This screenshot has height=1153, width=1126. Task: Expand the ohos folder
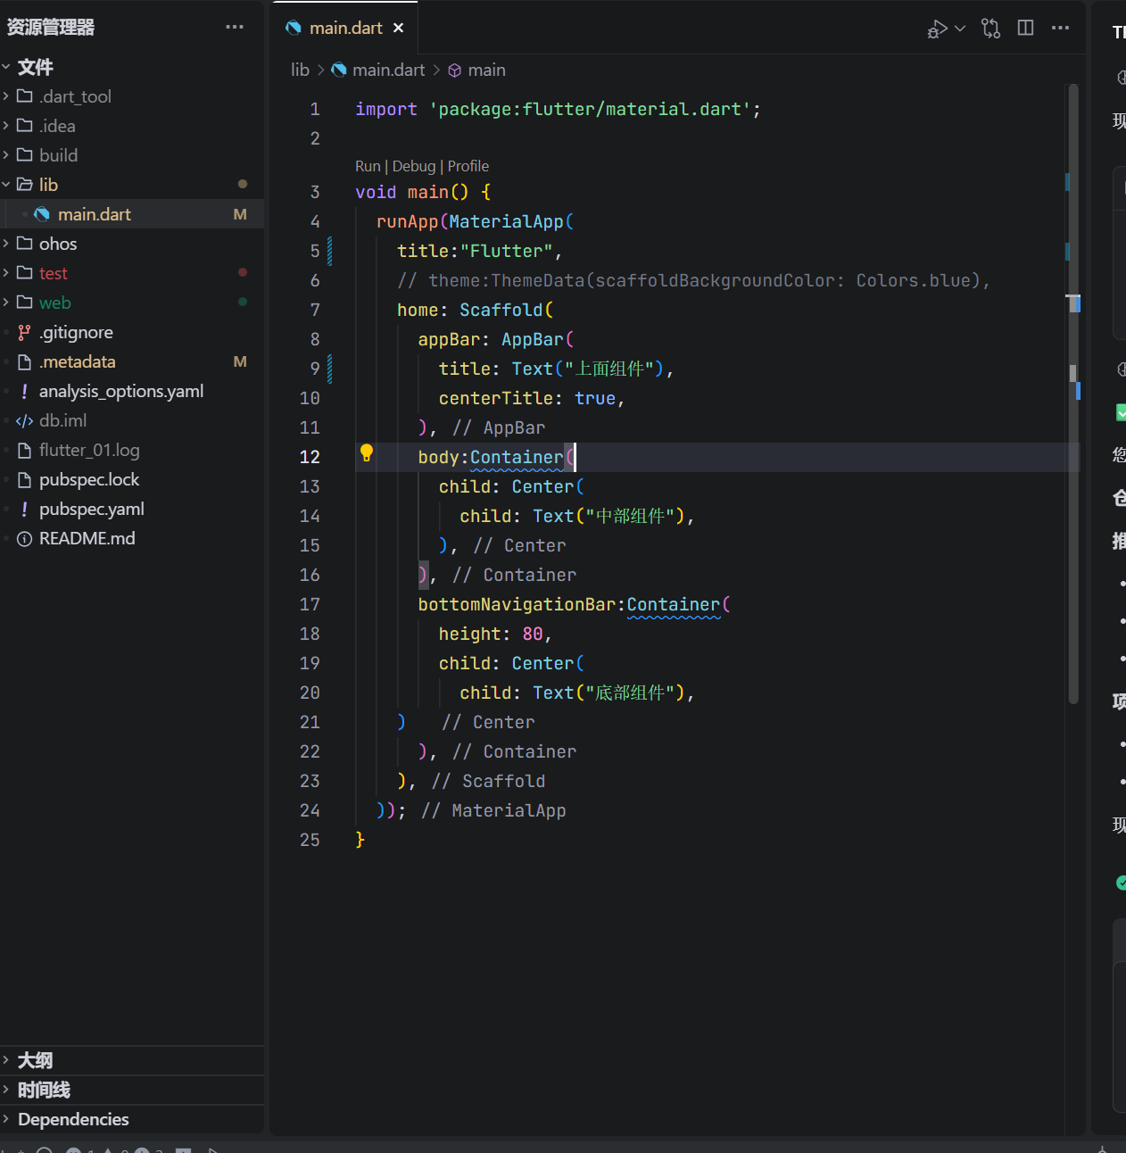[132, 244]
